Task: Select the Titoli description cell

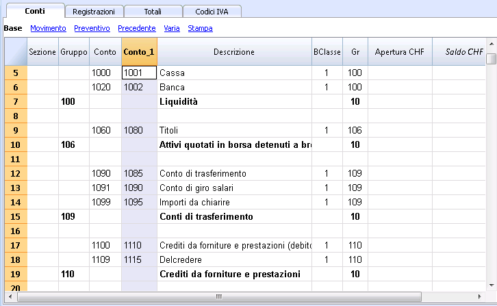Action: tap(234, 130)
